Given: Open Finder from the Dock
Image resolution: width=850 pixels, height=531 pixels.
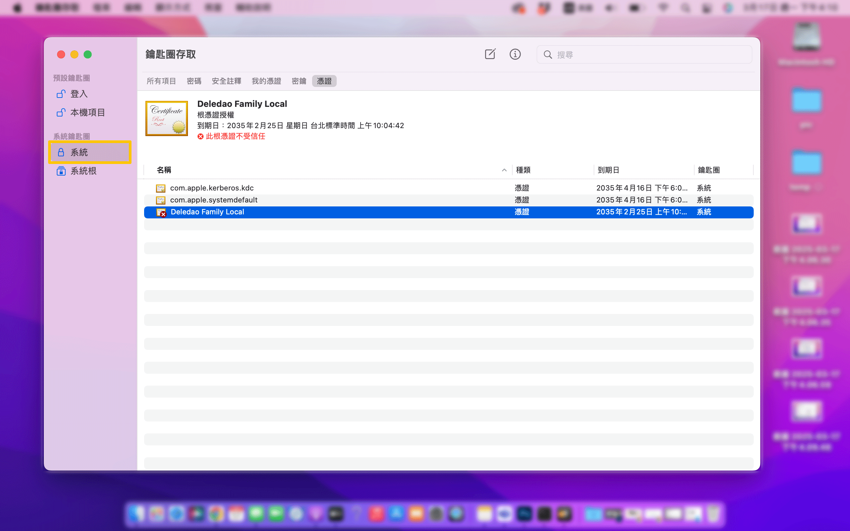Looking at the screenshot, I should click(x=136, y=514).
